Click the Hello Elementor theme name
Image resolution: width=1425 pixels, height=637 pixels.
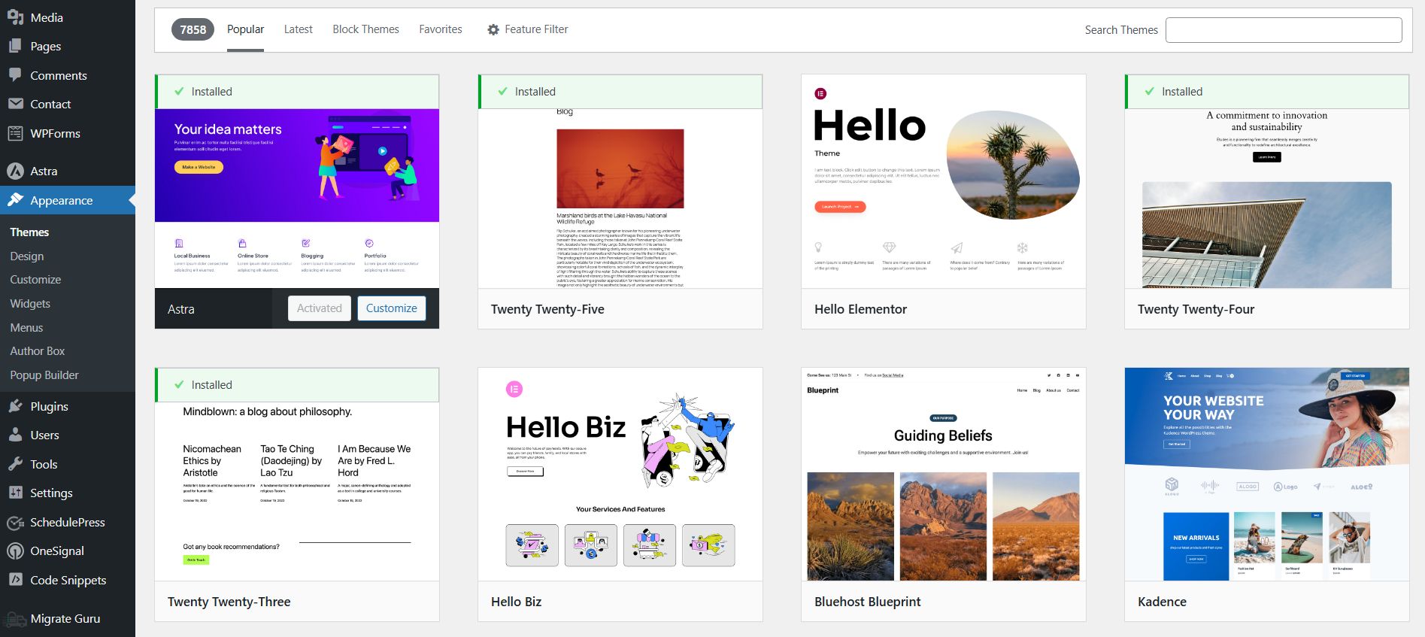[x=860, y=309]
